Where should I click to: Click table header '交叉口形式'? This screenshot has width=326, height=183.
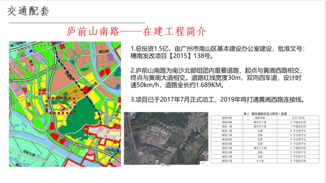coord(298,118)
